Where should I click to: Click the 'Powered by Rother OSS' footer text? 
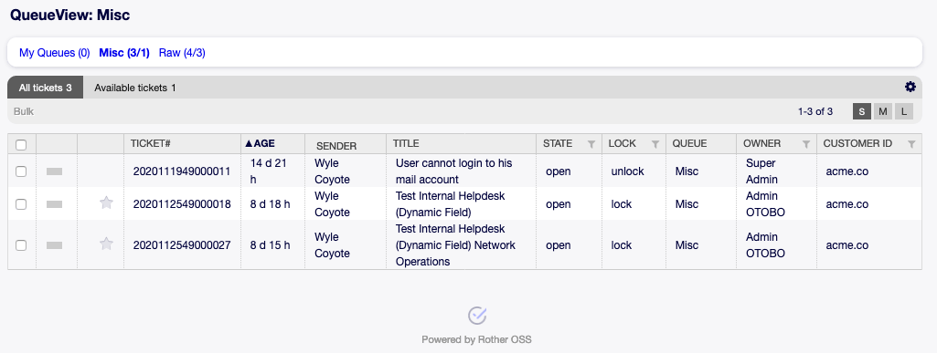476,340
